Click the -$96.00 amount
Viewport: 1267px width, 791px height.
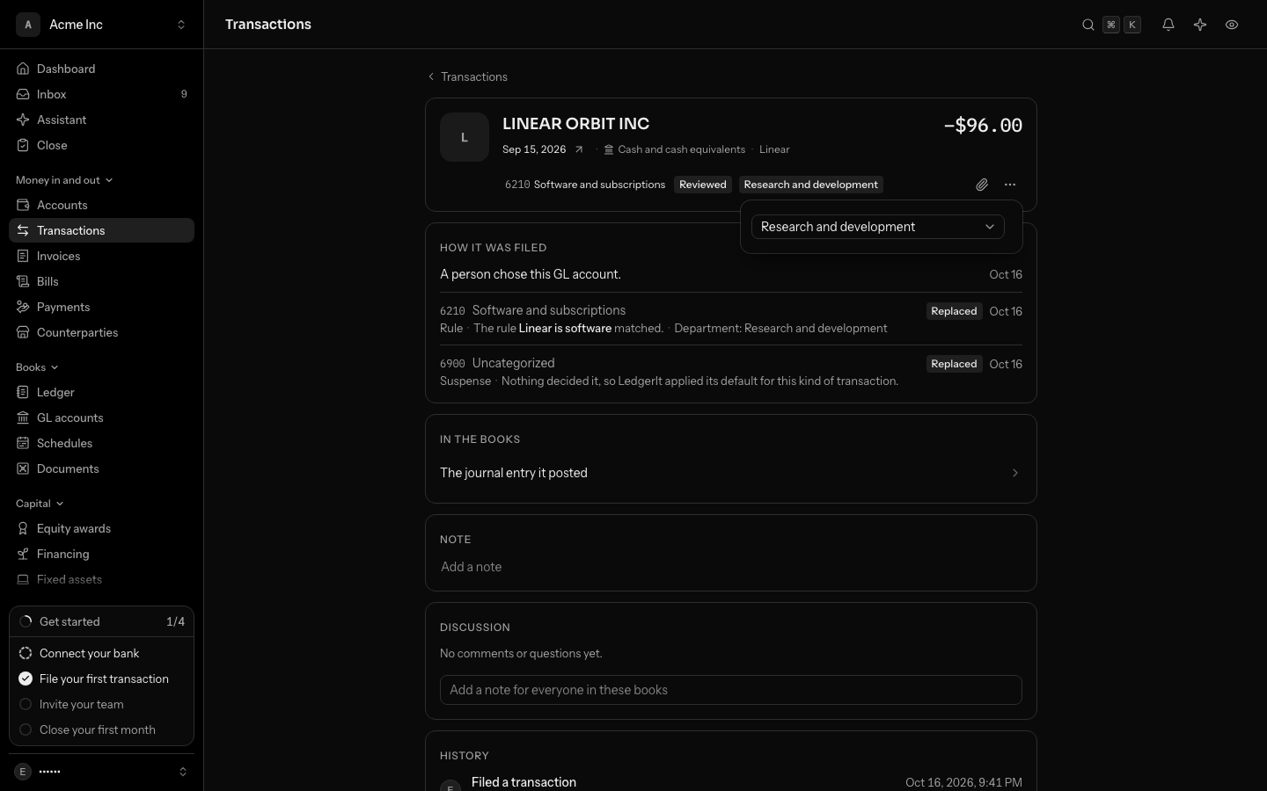click(983, 125)
